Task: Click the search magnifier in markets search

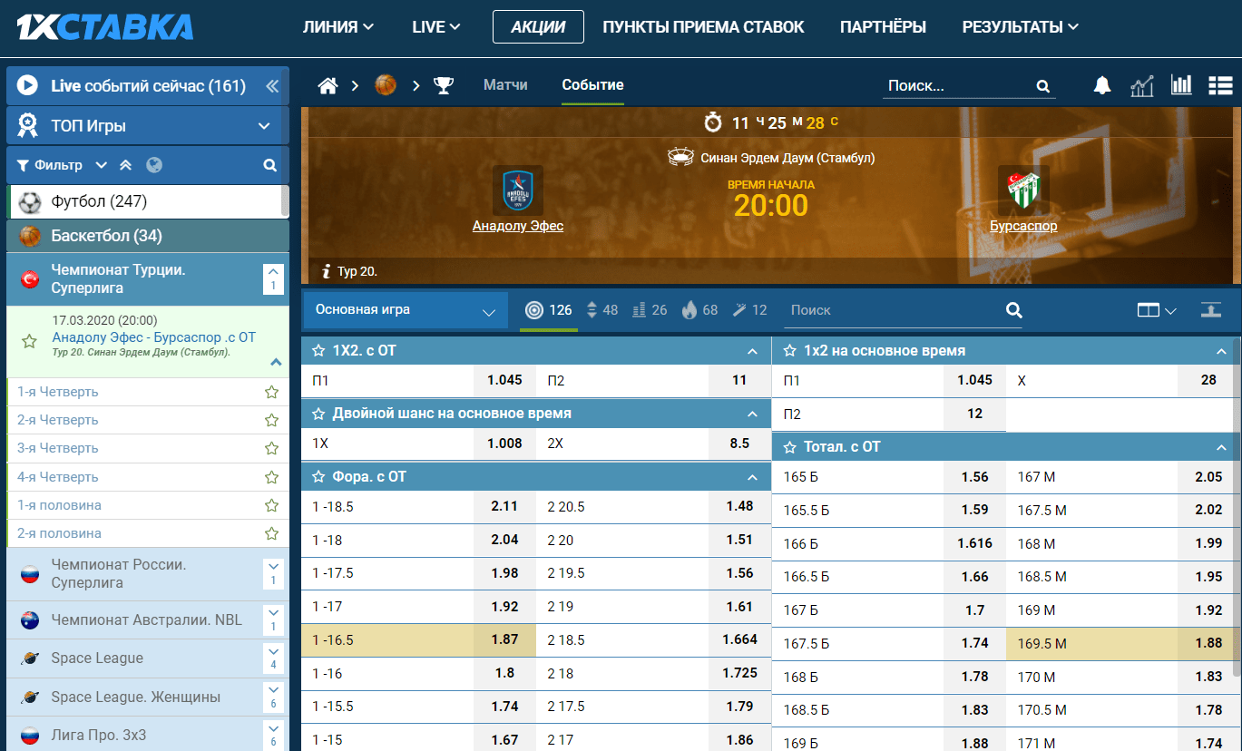Action: 1014,310
